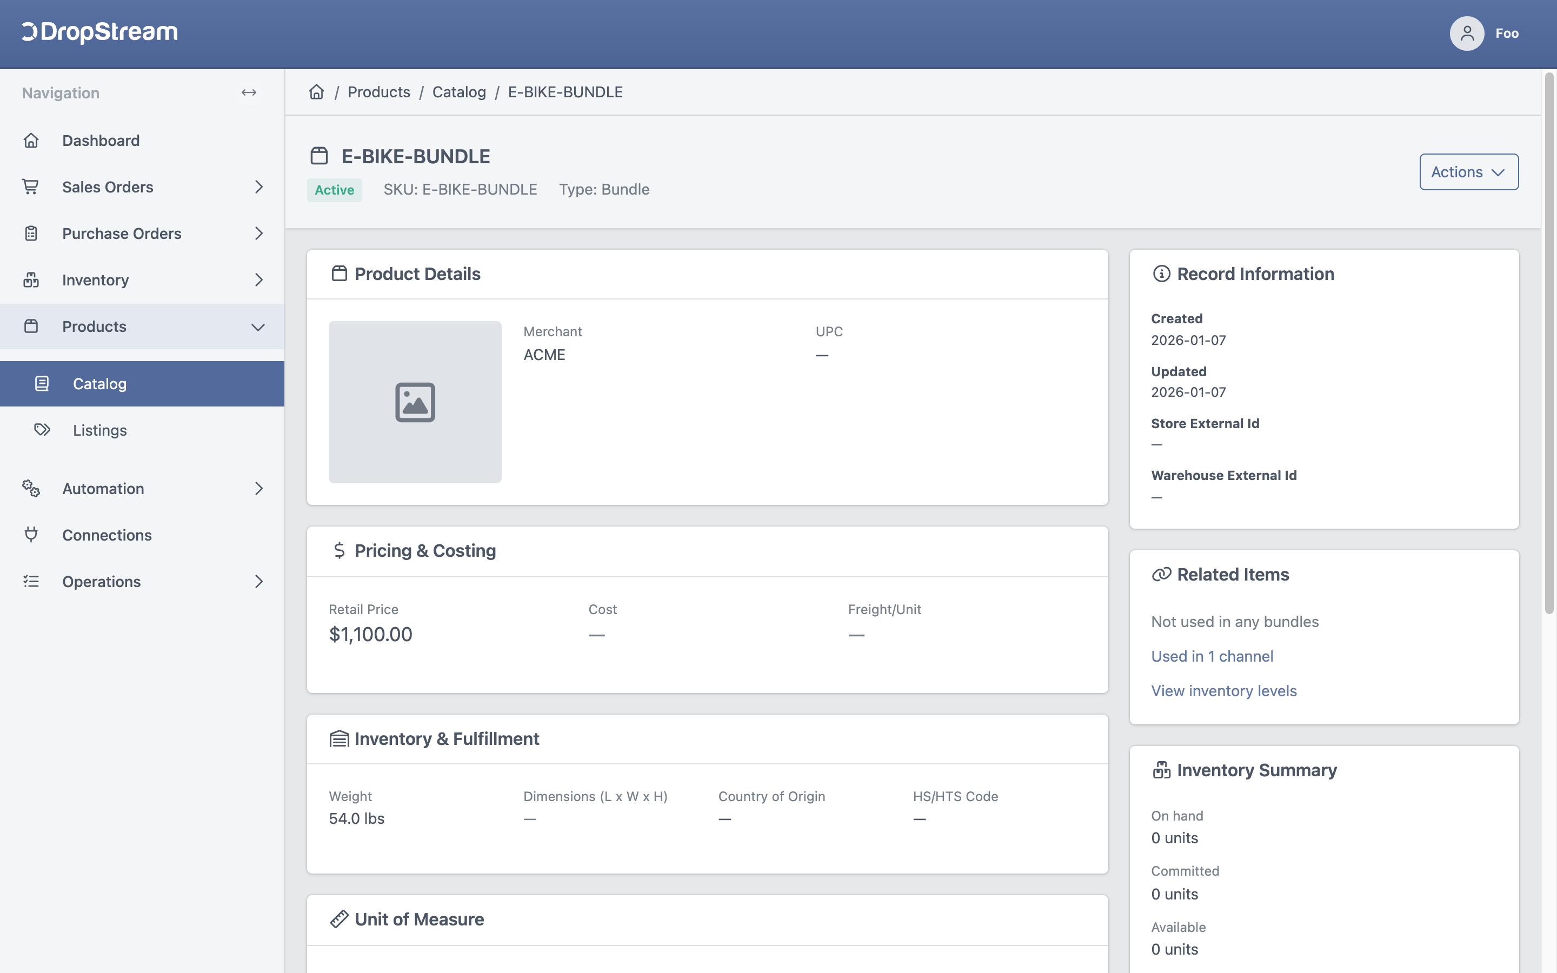Viewport: 1557px width, 973px height.
Task: Click the dollar icon in Pricing & Costing
Action: pos(339,550)
